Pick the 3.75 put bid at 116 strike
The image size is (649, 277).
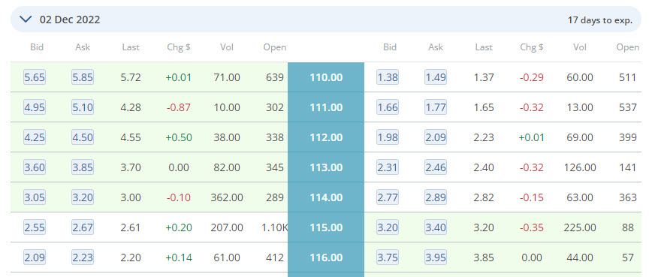388,257
